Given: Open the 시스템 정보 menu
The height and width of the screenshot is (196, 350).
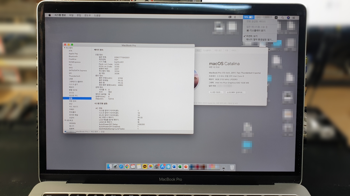Looking at the screenshot, I should (60, 15).
